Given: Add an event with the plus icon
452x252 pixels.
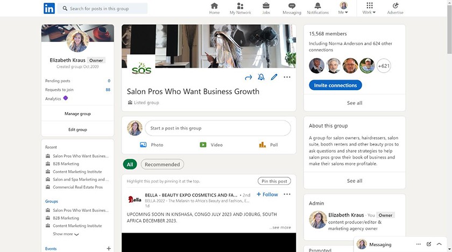Looking at the screenshot, I should (109, 248).
